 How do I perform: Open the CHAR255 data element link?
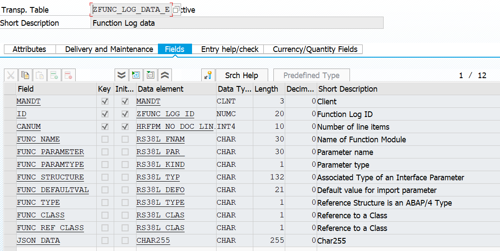(153, 241)
